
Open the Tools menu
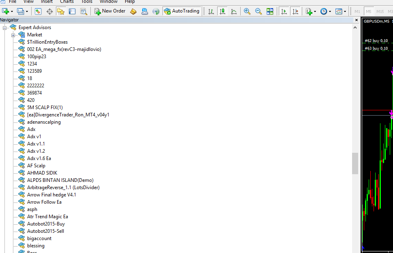pyautogui.click(x=87, y=2)
